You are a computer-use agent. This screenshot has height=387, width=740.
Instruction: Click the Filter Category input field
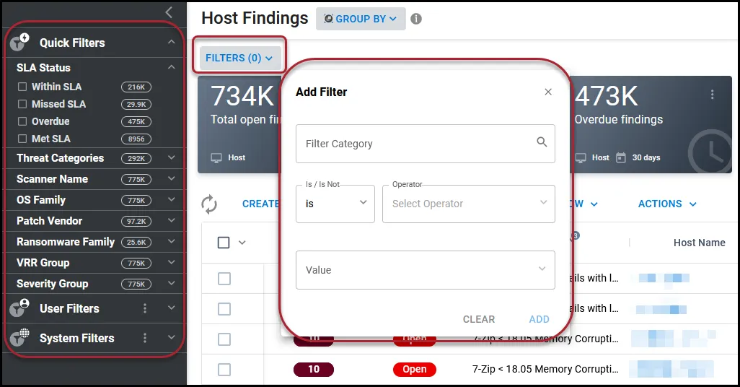point(426,144)
